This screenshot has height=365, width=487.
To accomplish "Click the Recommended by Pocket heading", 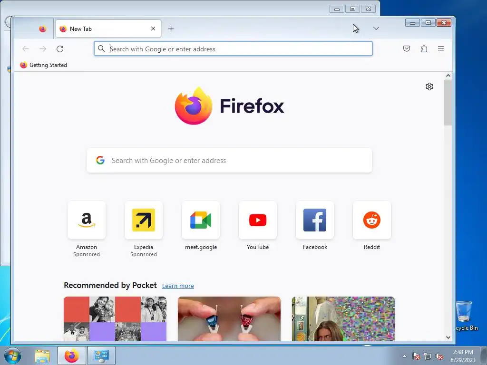I will tap(110, 285).
